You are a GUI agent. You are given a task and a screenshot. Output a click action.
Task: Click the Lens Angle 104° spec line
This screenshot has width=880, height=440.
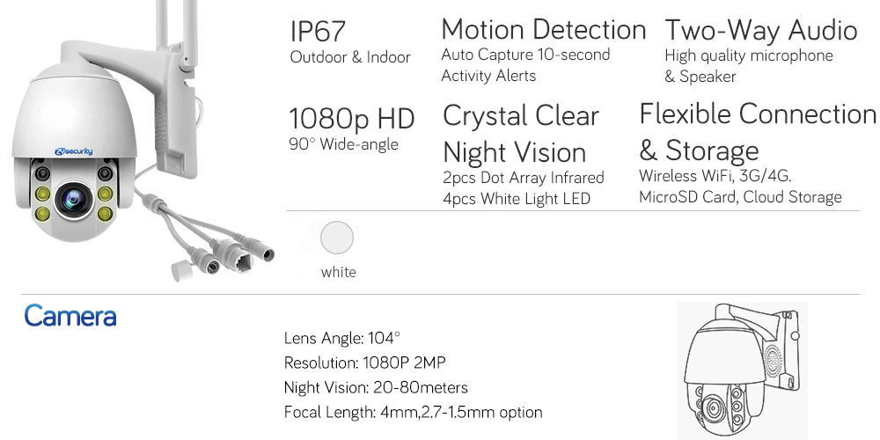click(x=341, y=338)
